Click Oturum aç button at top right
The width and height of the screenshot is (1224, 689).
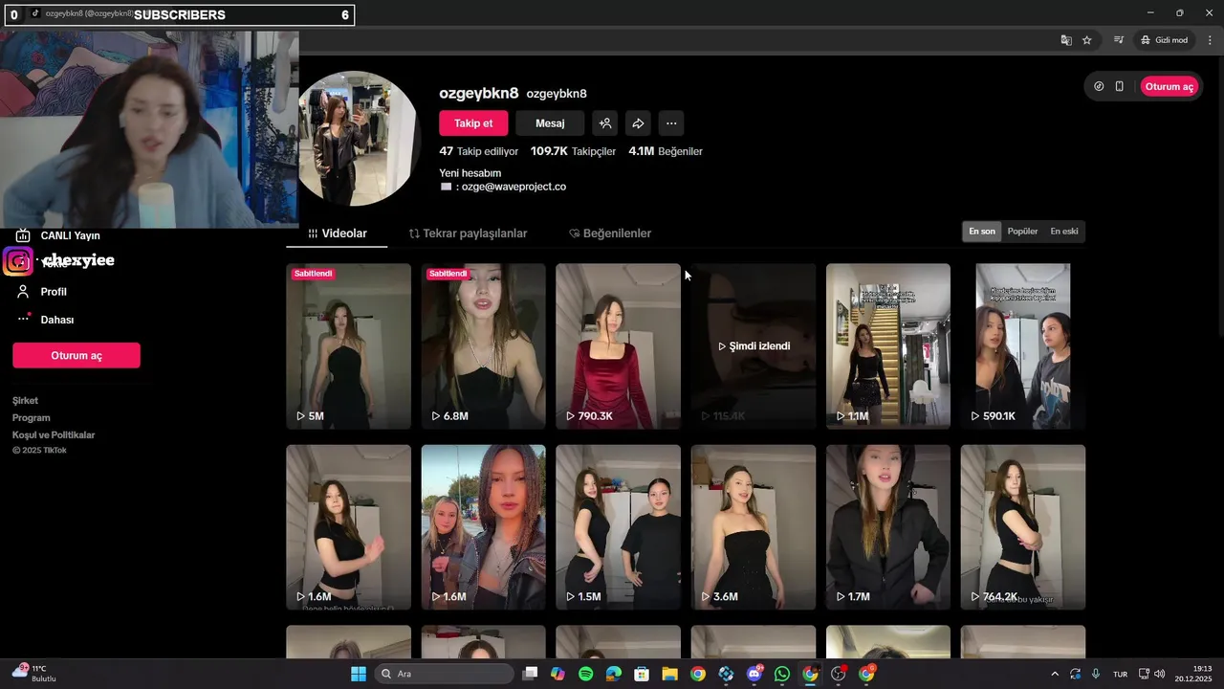point(1169,86)
